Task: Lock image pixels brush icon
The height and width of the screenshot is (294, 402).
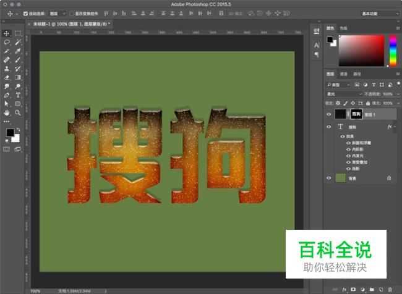Action: 346,103
